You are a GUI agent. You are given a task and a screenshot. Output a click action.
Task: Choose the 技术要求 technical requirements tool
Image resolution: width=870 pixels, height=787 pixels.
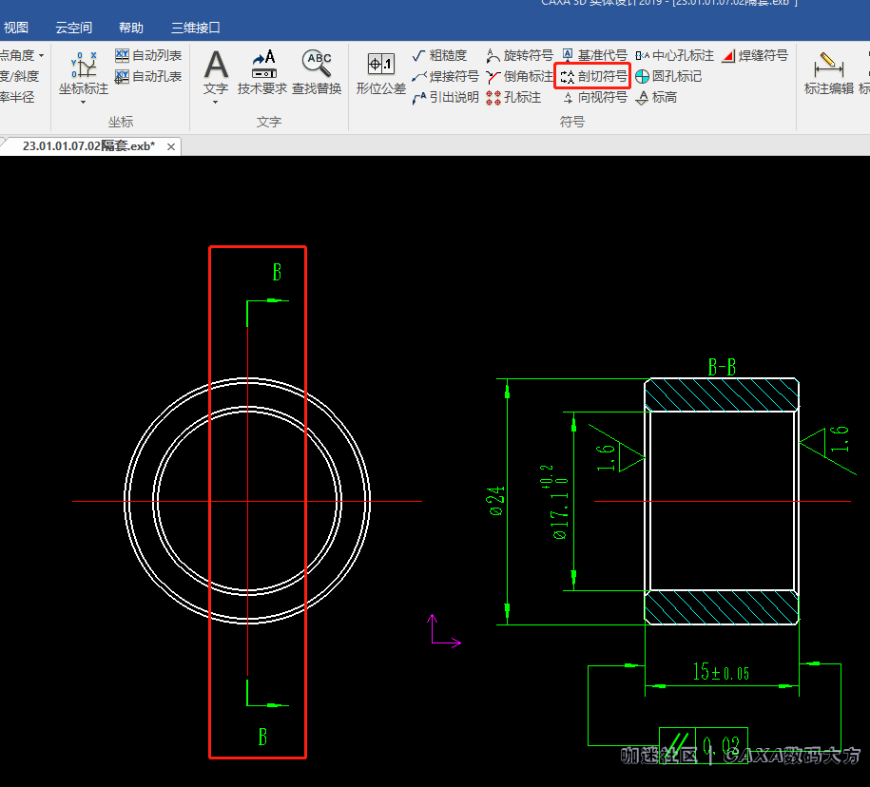262,75
